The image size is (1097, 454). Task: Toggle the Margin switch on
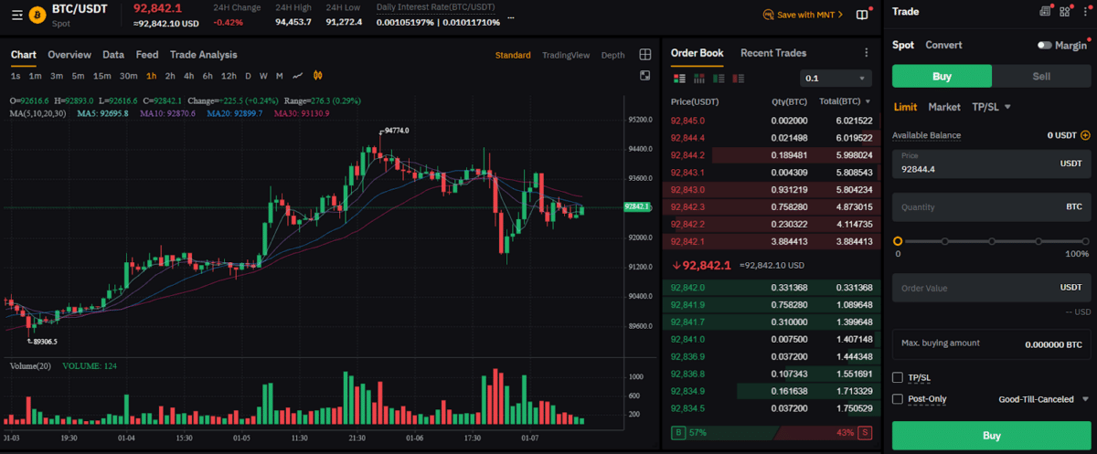pos(1045,45)
